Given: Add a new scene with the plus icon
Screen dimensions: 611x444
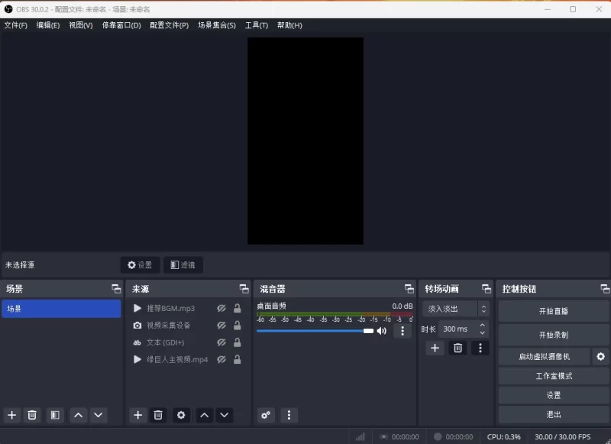Looking at the screenshot, I should pos(11,415).
